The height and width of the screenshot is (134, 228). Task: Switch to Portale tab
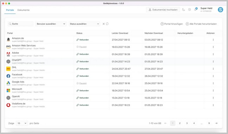tap(10, 10)
